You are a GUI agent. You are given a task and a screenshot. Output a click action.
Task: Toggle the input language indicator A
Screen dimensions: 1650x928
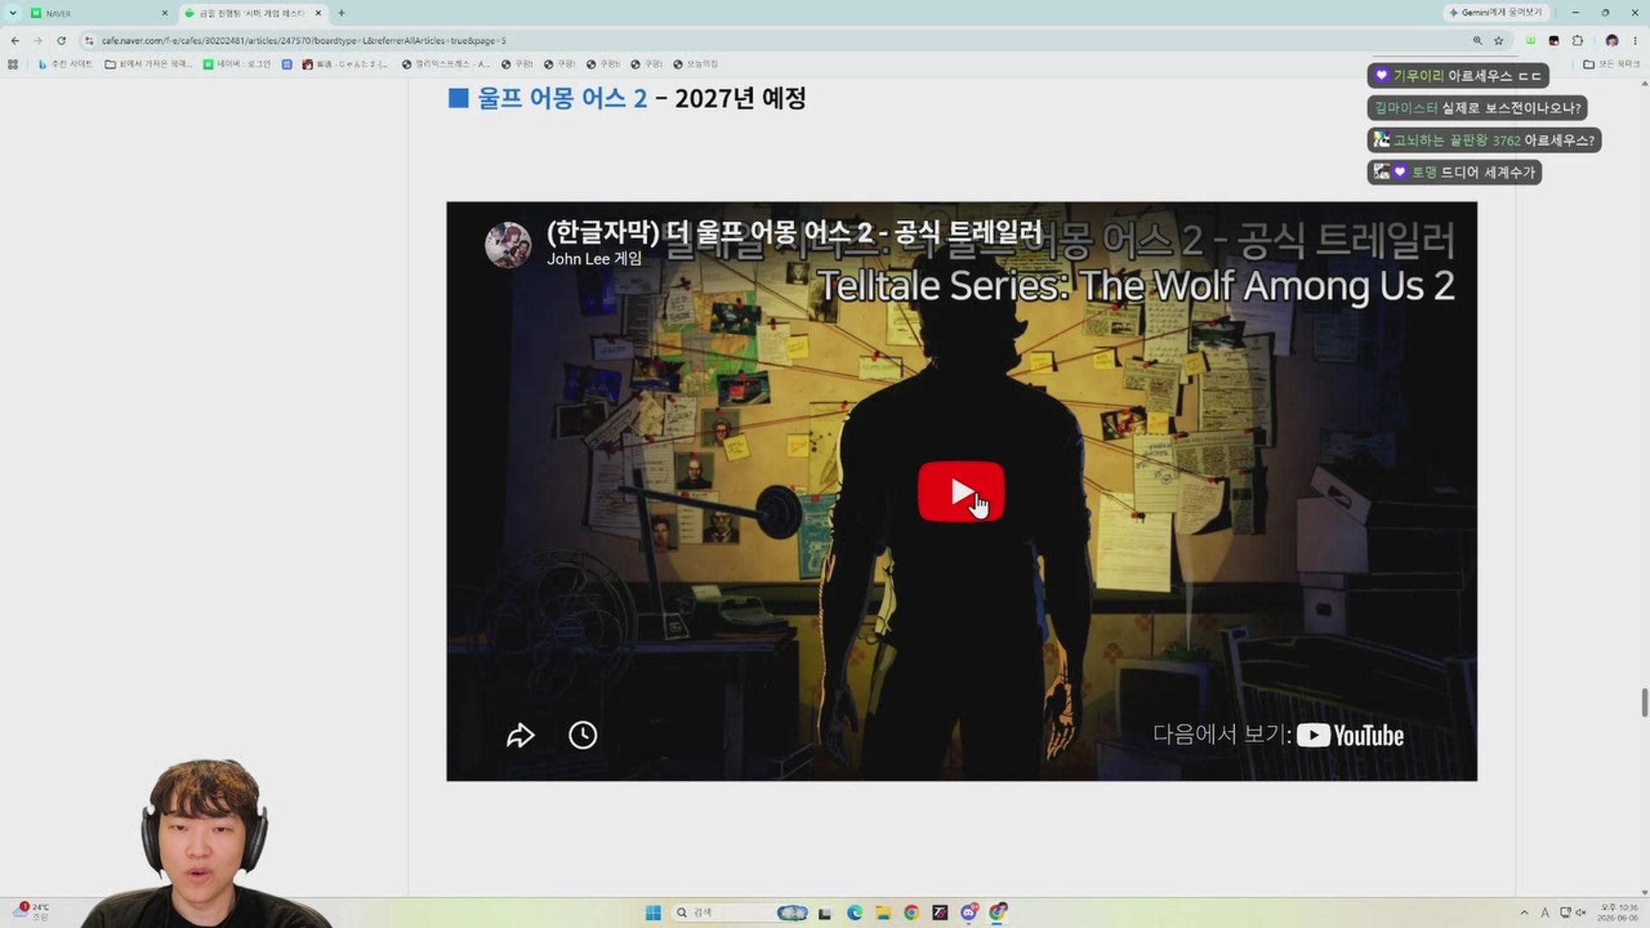[1544, 913]
